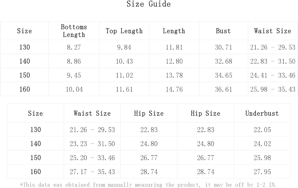Select the 24.41 - 33.46 waist range

click(x=272, y=75)
